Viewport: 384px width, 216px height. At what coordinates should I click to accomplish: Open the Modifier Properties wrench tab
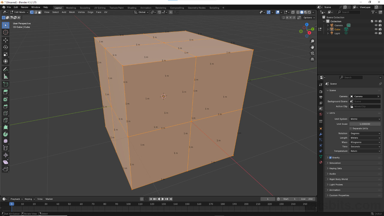coord(321,133)
